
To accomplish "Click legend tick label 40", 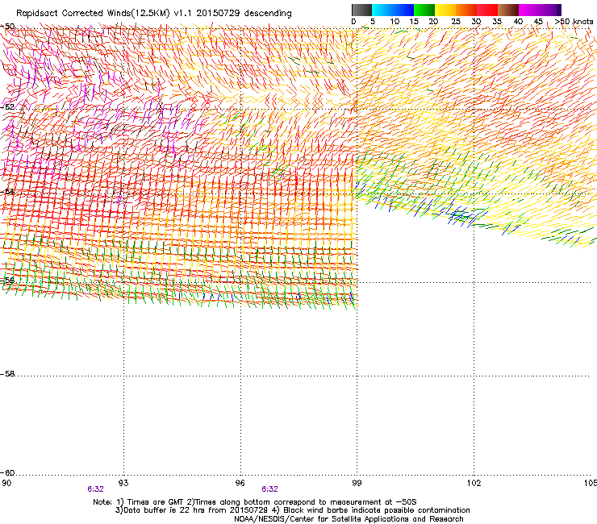I will pyautogui.click(x=518, y=22).
